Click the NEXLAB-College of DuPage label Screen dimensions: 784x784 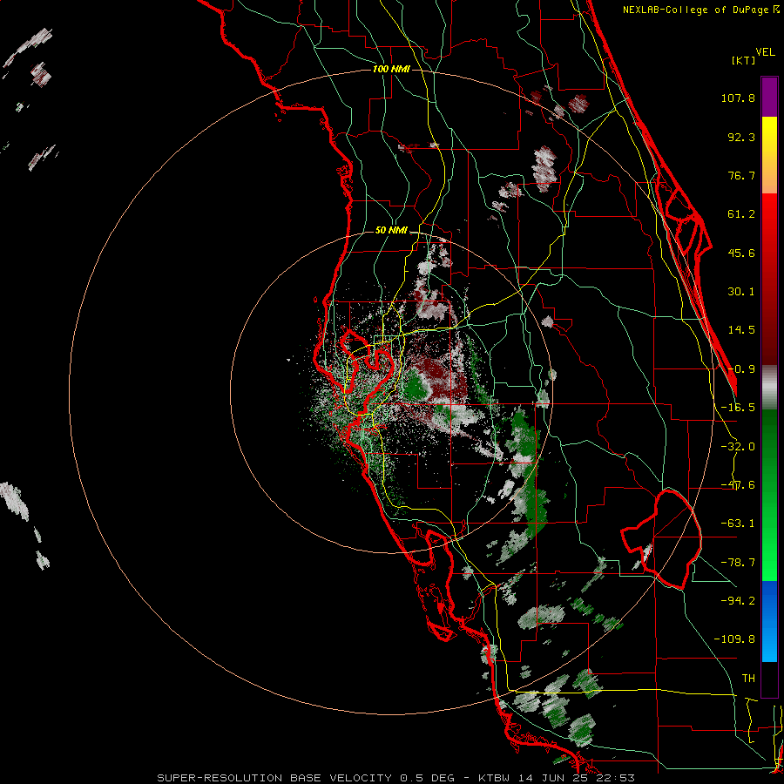[x=700, y=10]
